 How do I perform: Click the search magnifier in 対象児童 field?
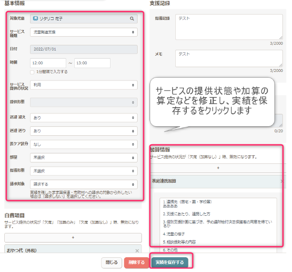[x=132, y=19]
